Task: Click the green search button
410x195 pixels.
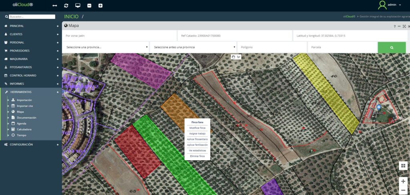Action: (x=392, y=48)
